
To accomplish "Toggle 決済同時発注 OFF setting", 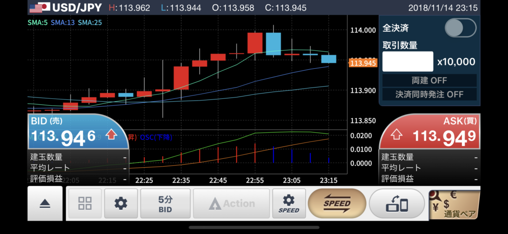I will tap(429, 94).
